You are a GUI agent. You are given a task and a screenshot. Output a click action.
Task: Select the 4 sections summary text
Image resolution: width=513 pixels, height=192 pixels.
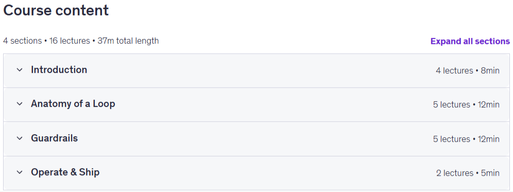(x=23, y=41)
